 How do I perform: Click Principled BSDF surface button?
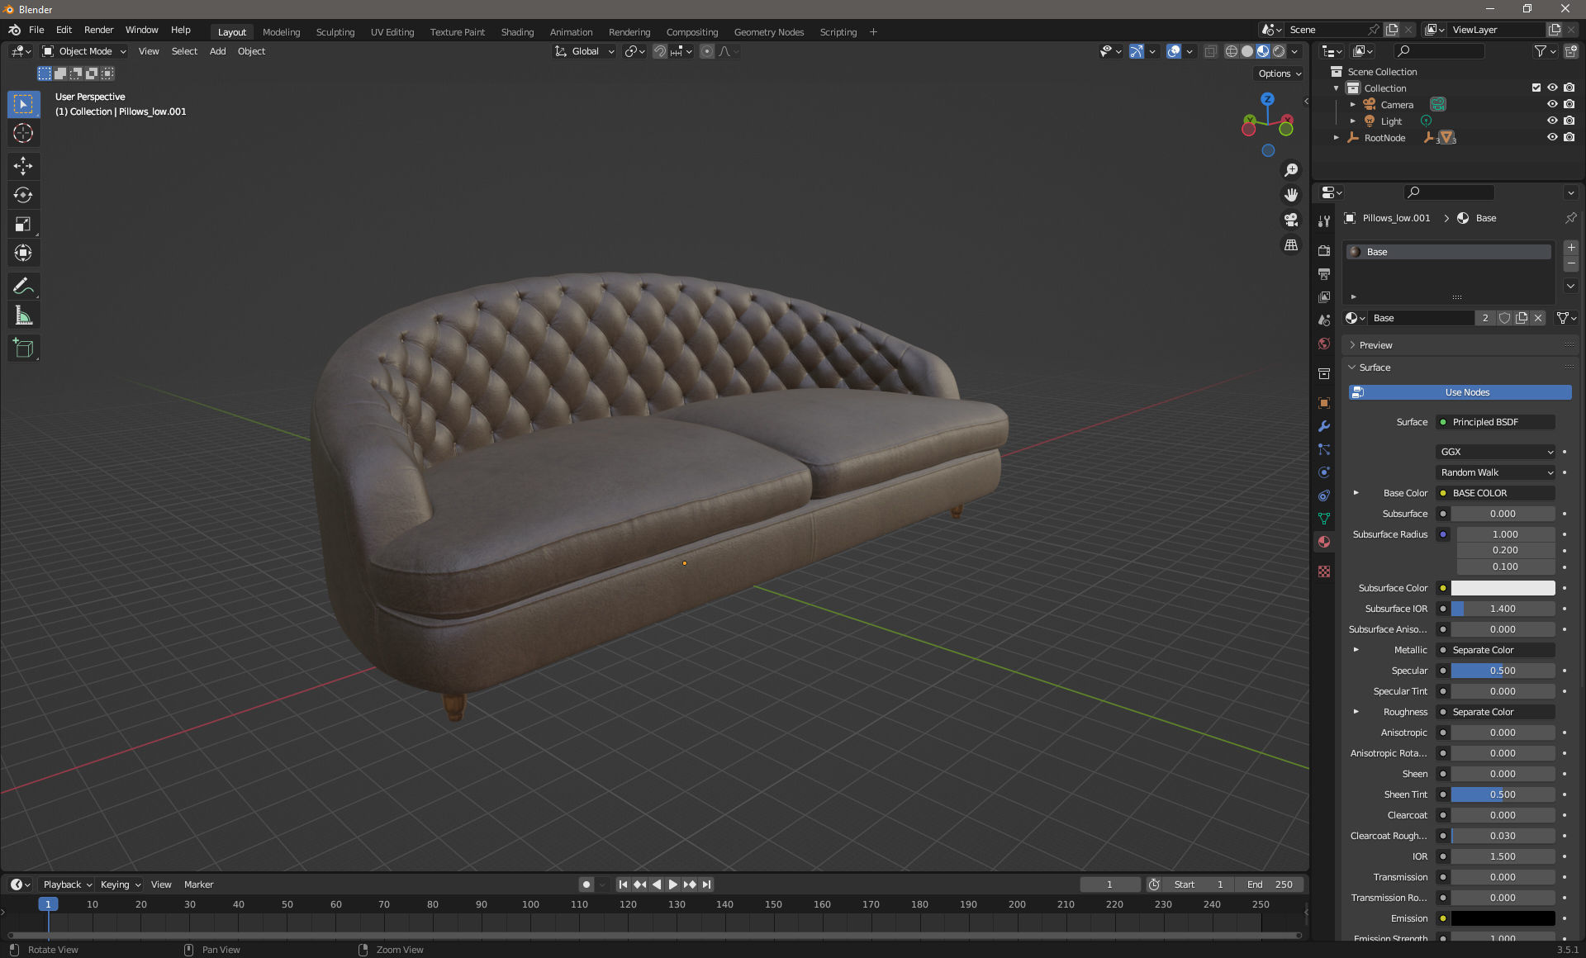[1496, 422]
